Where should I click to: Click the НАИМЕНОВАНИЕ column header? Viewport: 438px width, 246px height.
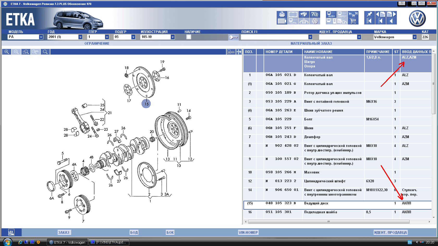coord(333,52)
